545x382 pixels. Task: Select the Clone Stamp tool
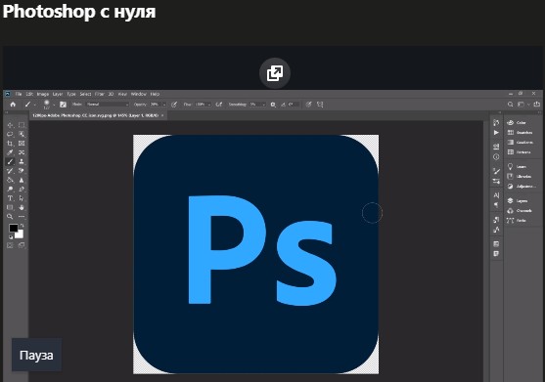click(22, 161)
